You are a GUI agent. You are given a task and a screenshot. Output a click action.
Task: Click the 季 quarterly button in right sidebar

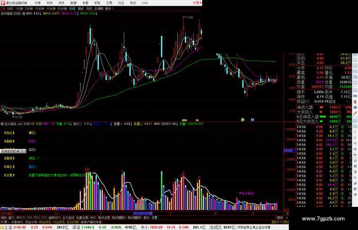355,189
